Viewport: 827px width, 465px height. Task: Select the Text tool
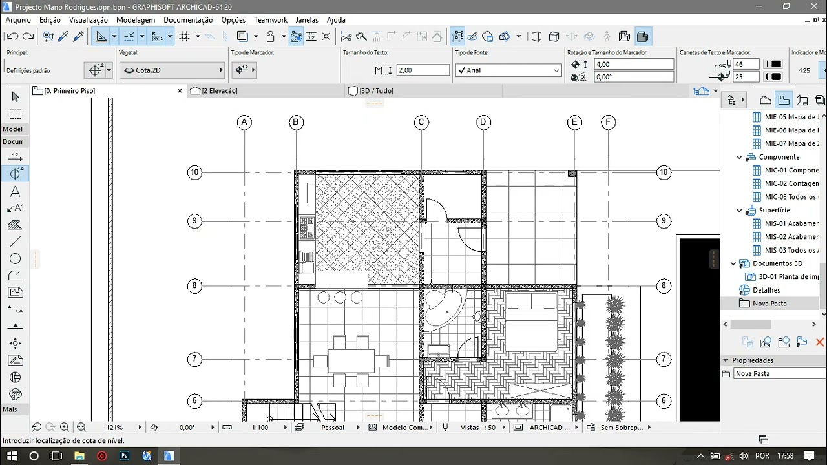[x=16, y=192]
